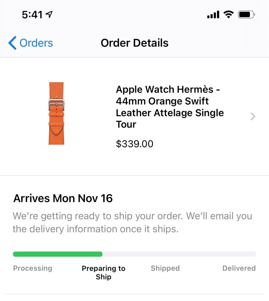
Task: Tap the 5:41 clock in status bar
Action: pos(32,15)
